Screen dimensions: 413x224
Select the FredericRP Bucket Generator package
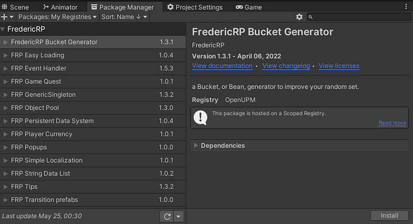point(93,42)
